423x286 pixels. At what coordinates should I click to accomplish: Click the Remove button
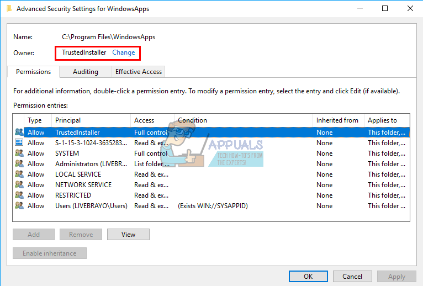click(81, 235)
